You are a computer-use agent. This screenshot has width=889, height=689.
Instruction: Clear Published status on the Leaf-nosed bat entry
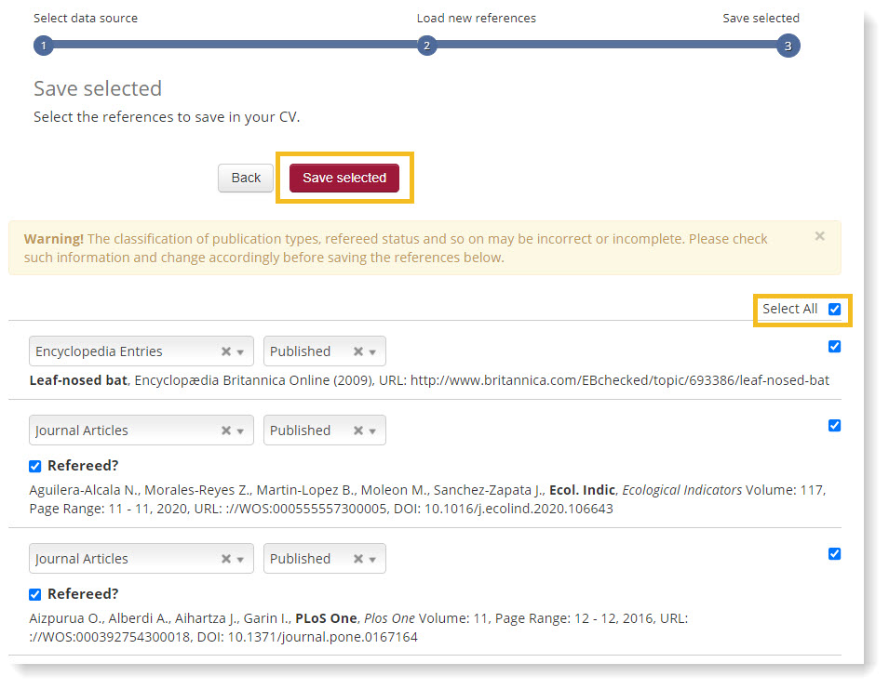point(357,351)
